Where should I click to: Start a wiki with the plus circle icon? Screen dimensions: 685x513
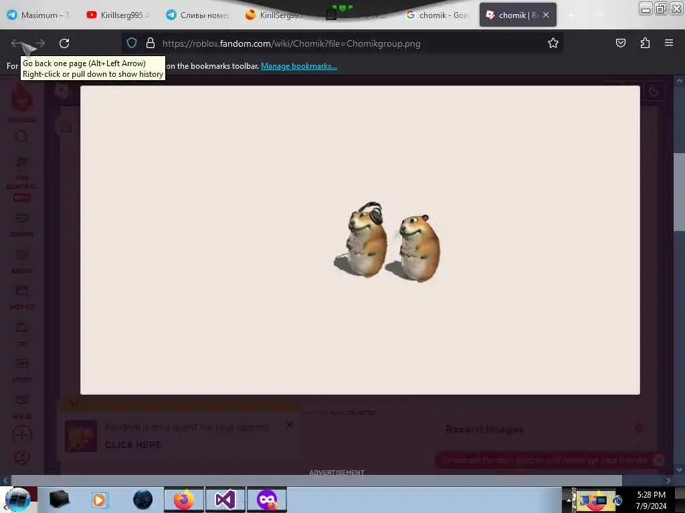22,434
